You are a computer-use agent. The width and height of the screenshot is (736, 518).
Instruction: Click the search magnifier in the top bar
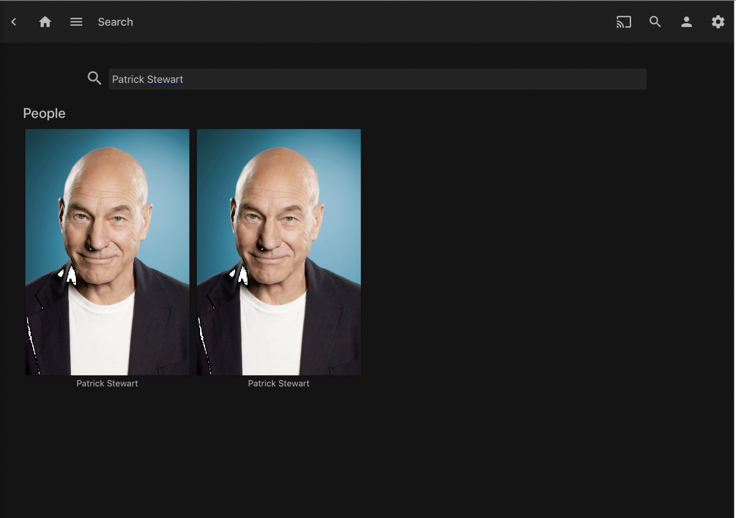point(655,22)
